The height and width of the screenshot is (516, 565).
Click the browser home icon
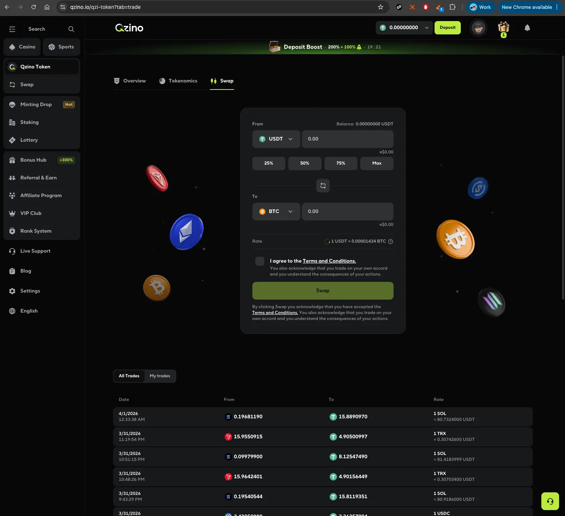[x=47, y=7]
